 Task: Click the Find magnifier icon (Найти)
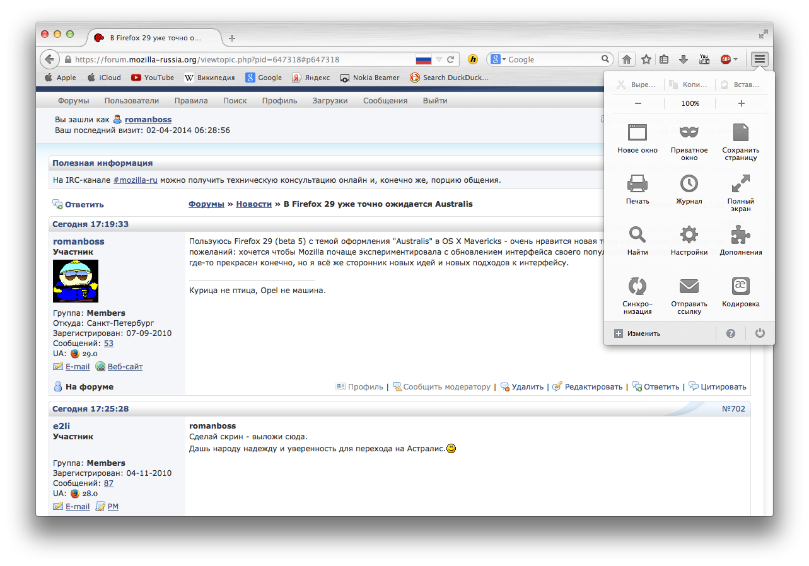(x=637, y=234)
